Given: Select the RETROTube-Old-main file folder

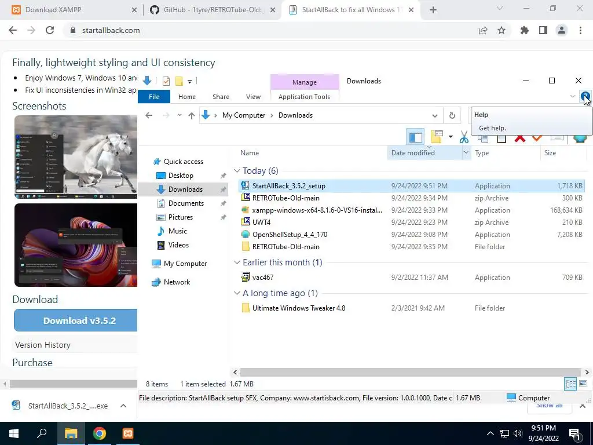Looking at the screenshot, I should click(412, 246).
